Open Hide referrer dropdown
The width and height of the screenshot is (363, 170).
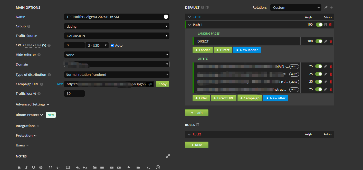117,55
